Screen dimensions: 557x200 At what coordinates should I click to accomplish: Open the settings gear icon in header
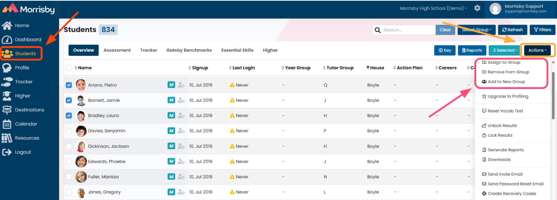pos(477,8)
